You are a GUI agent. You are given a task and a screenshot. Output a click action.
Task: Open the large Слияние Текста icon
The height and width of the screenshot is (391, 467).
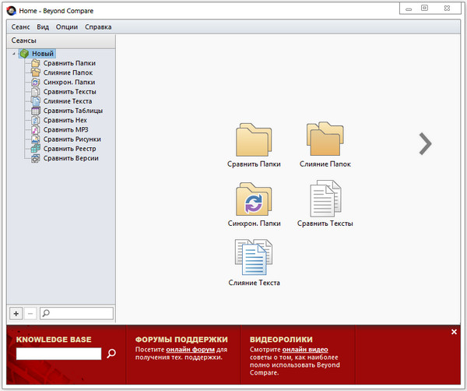coord(253,259)
